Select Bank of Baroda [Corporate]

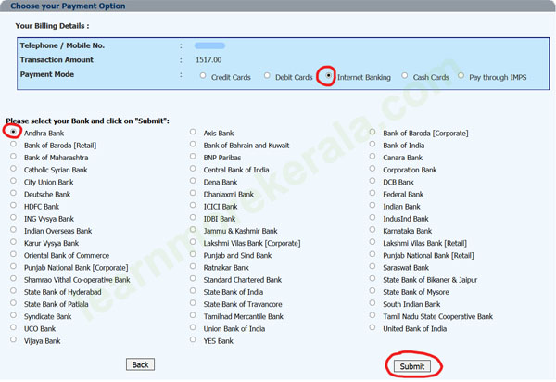click(373, 132)
